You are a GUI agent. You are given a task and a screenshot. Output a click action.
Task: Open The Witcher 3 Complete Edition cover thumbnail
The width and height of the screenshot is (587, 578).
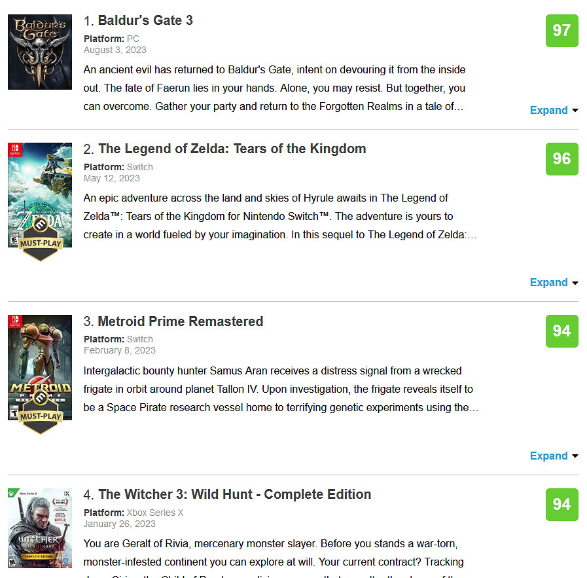point(40,528)
